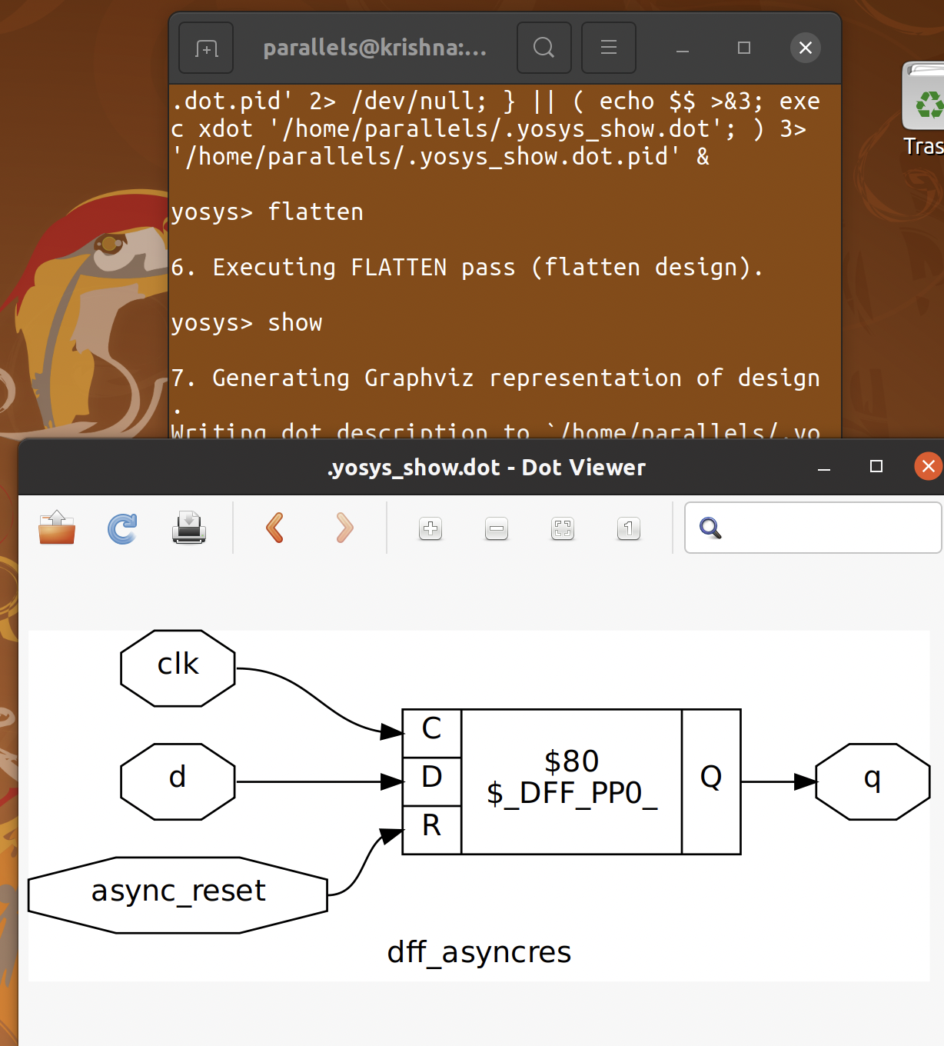Zoom in on the graph view

click(x=430, y=528)
